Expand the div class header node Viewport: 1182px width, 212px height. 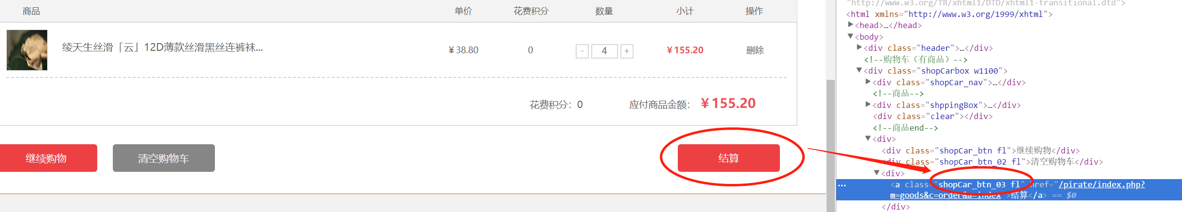pyautogui.click(x=859, y=47)
